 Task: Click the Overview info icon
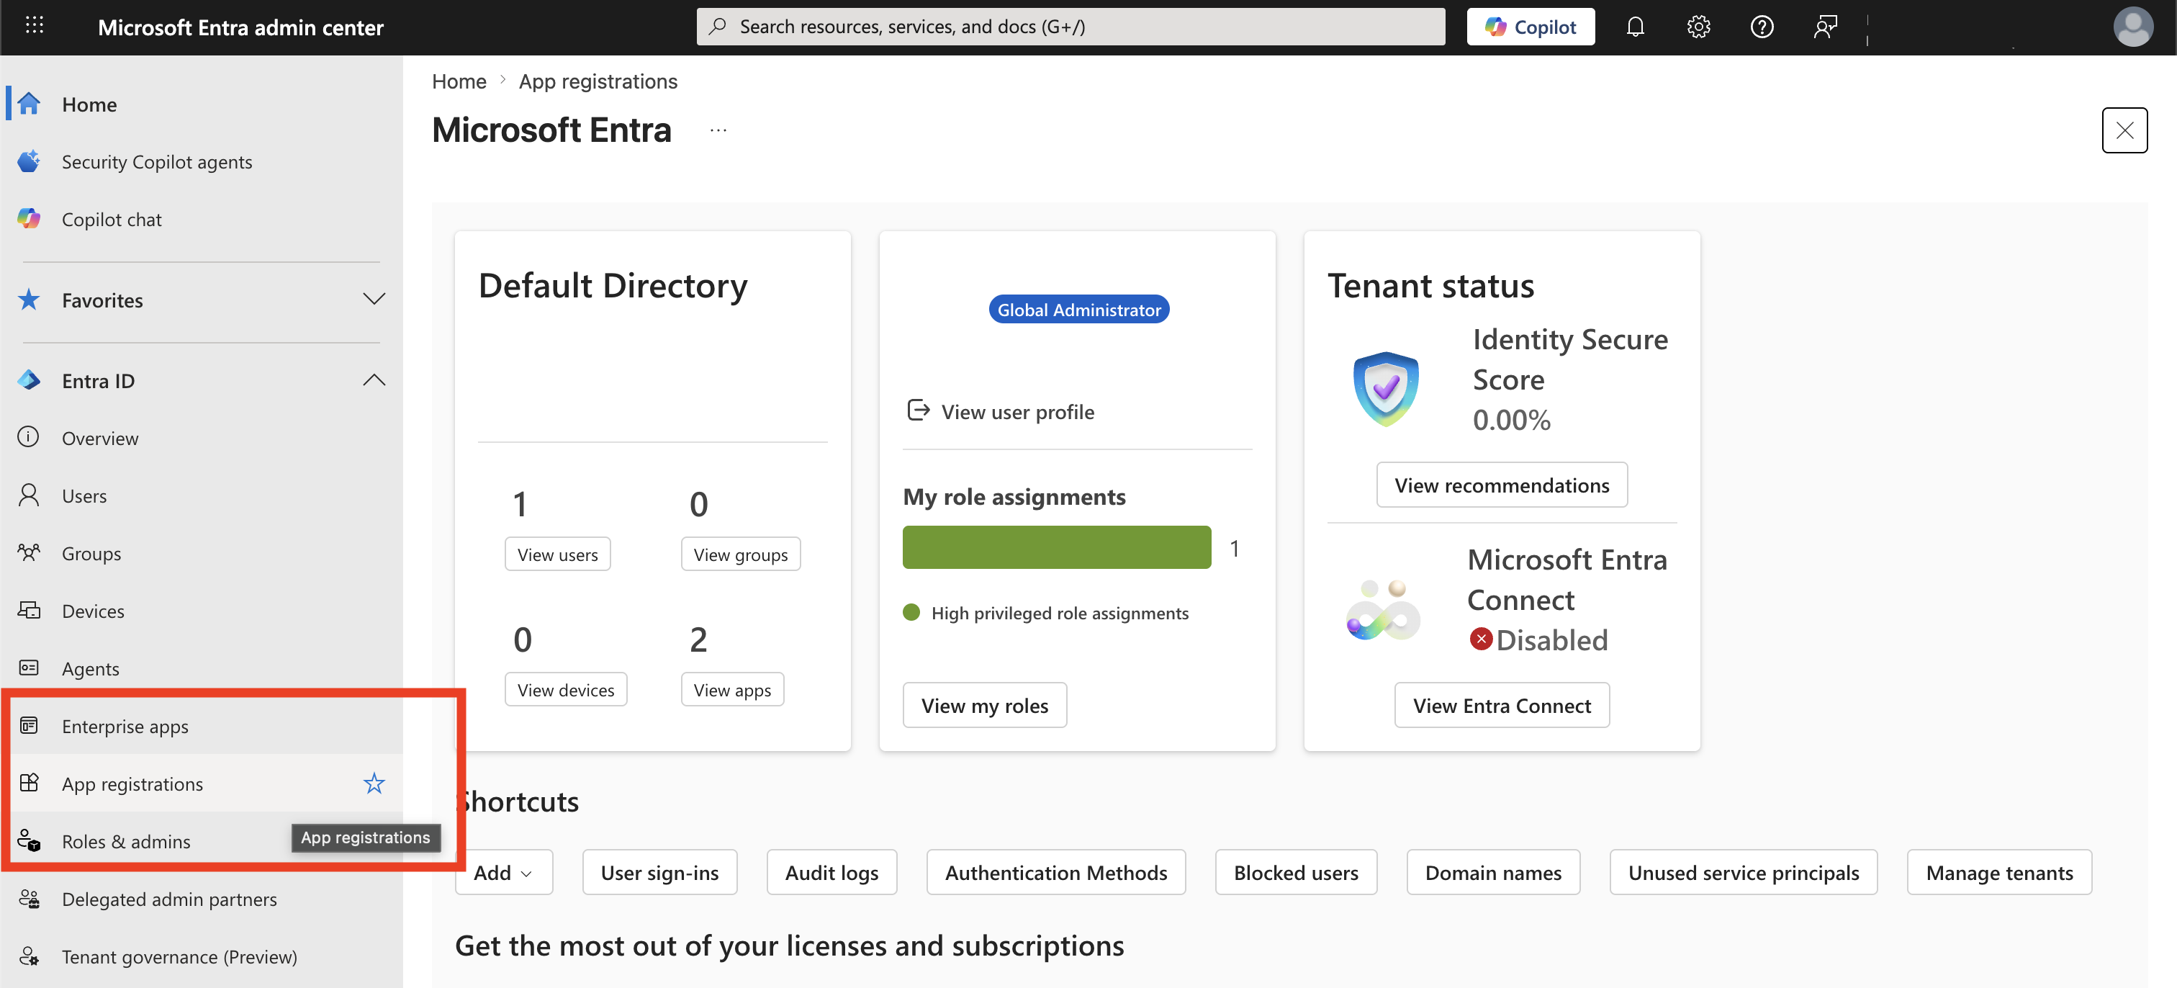point(29,438)
